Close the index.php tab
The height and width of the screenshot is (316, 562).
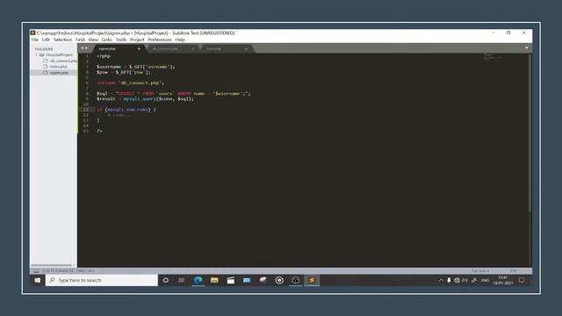click(x=246, y=49)
